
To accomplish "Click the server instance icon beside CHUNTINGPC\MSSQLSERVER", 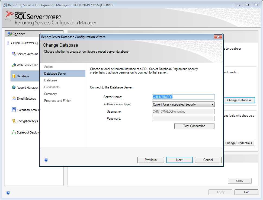I will (x=8, y=43).
